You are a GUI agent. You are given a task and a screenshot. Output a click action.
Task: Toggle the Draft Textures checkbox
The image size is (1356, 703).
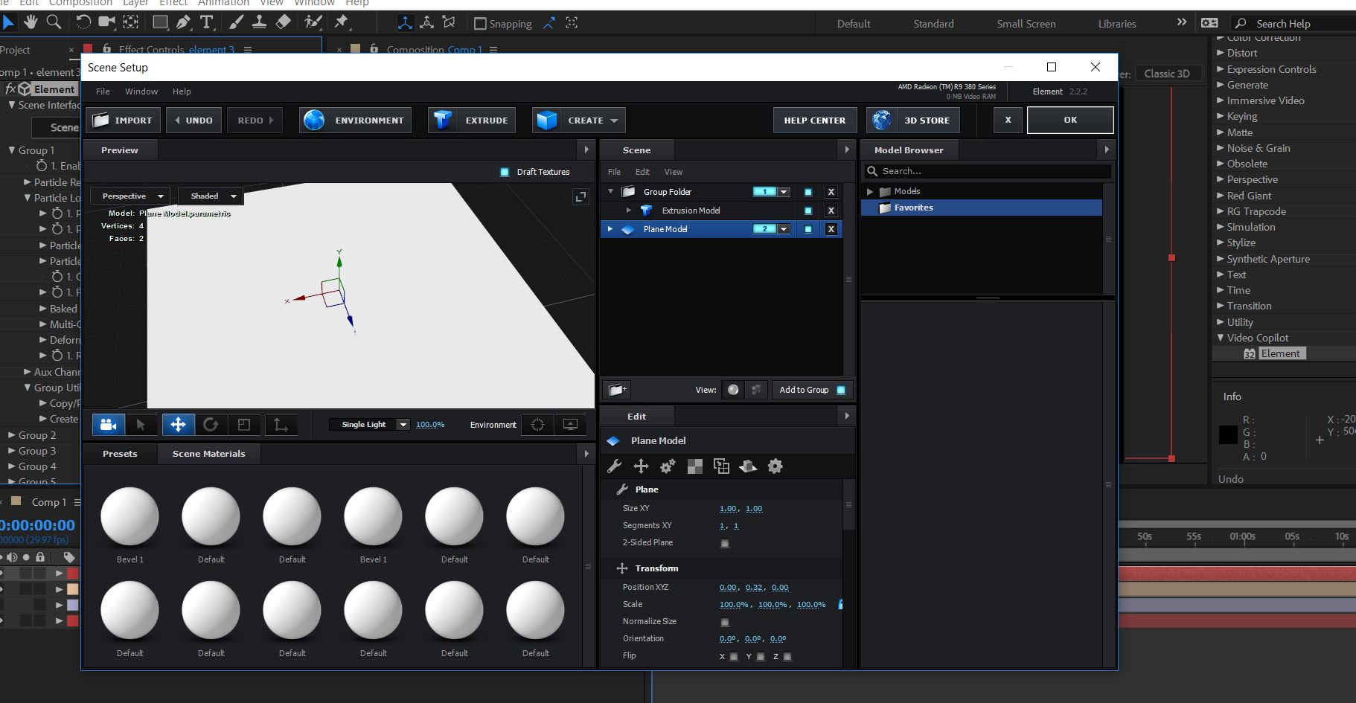(x=505, y=172)
